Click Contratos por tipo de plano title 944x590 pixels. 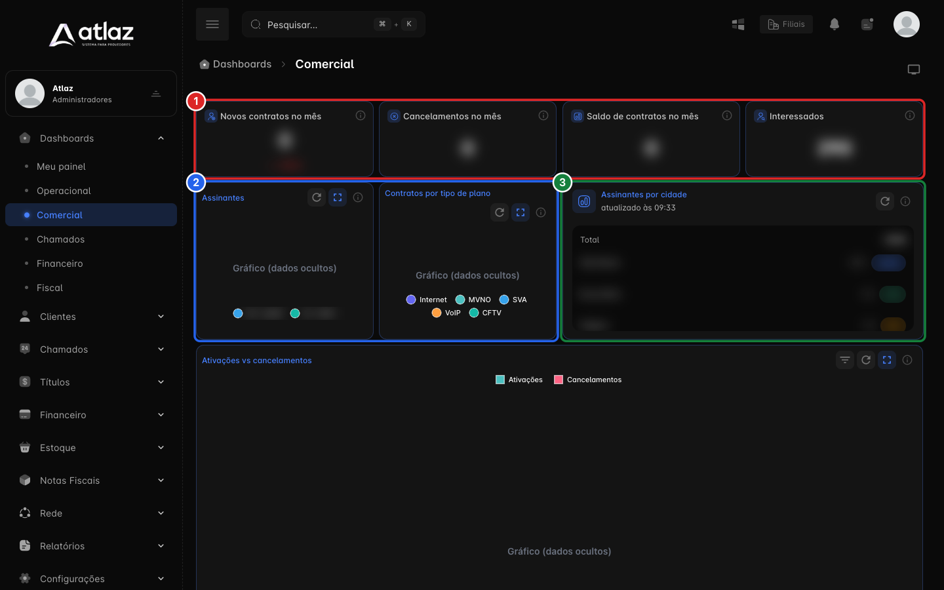coord(437,193)
